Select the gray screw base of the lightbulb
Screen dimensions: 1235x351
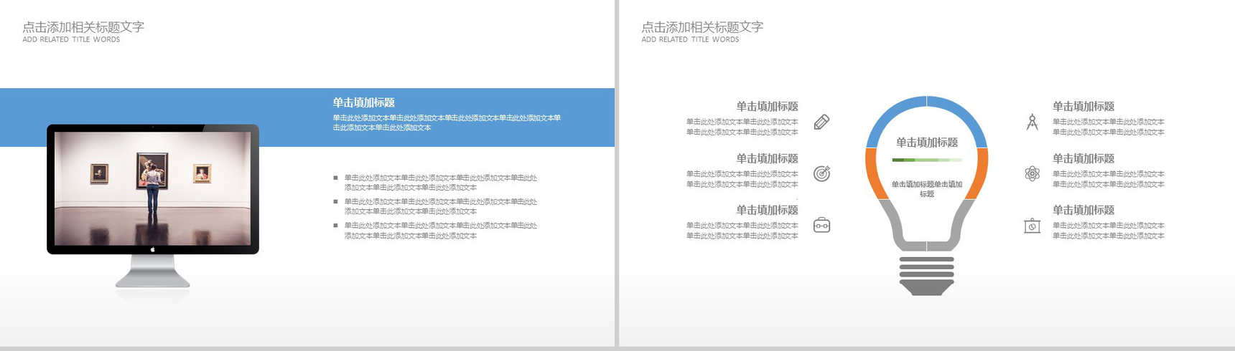click(926, 275)
